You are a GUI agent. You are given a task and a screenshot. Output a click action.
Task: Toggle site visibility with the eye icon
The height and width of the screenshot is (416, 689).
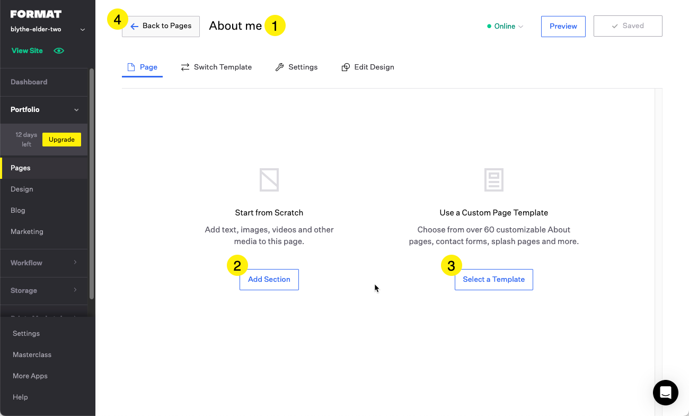coord(58,50)
